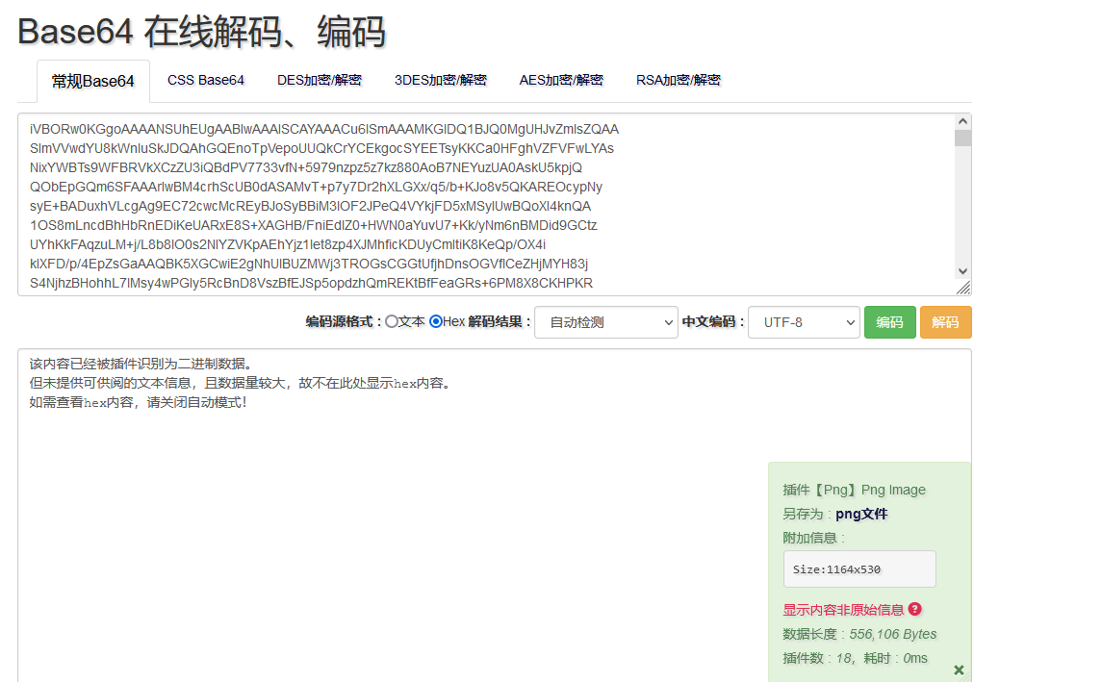Open the DES加密/解密 tab
This screenshot has width=1102, height=682.
319,81
